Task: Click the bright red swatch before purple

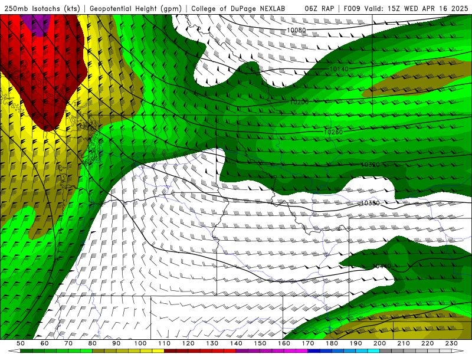Action: coord(230,350)
